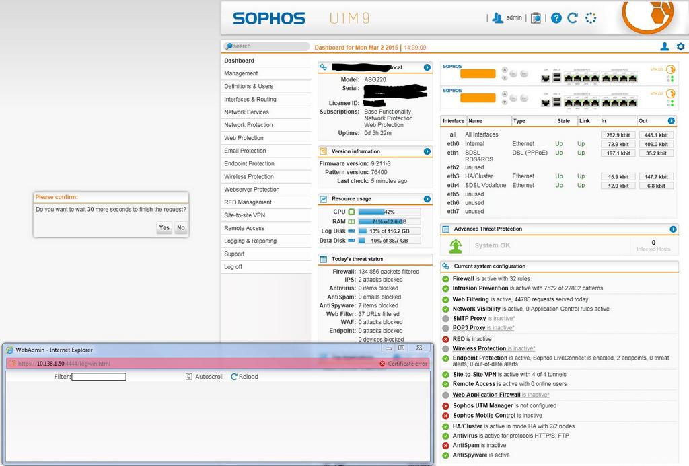Open dashboard settings gear icon
This screenshot has width=689, height=466.
(681, 46)
